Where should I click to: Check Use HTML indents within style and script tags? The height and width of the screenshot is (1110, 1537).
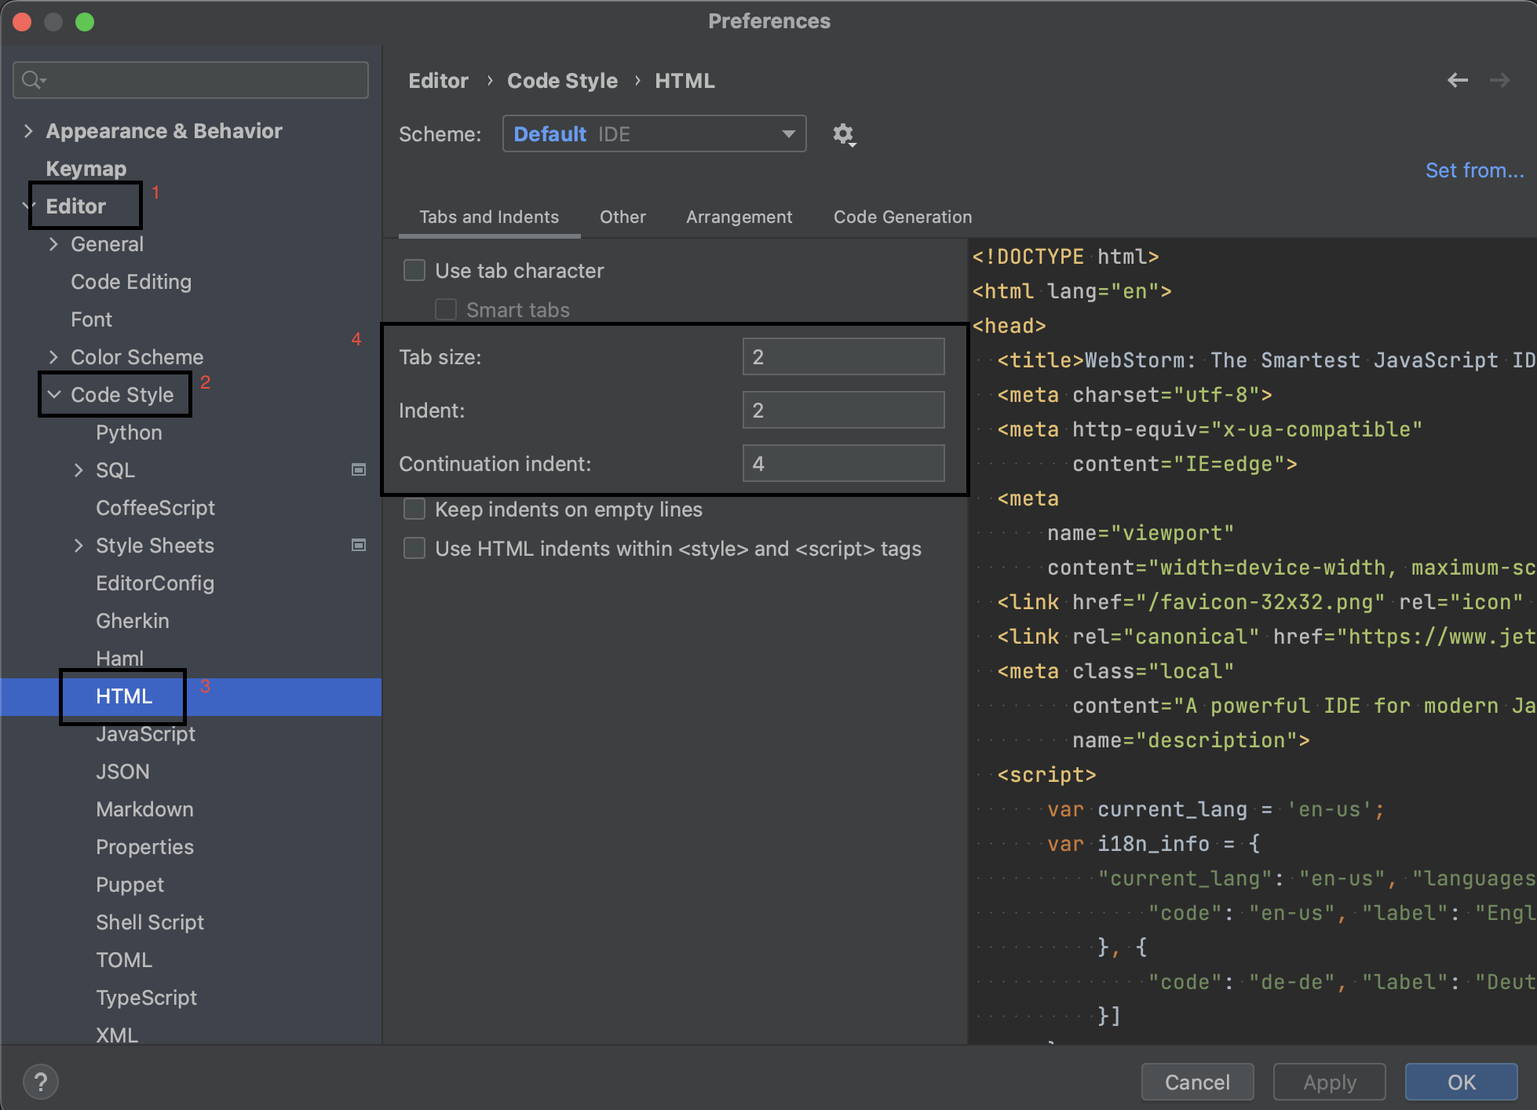click(414, 549)
